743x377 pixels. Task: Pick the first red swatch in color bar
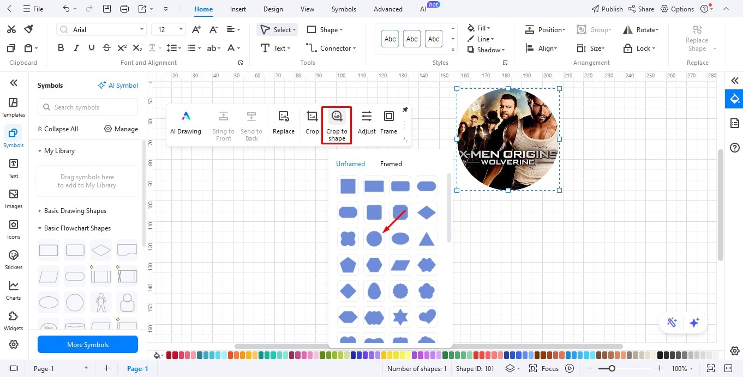(169, 355)
